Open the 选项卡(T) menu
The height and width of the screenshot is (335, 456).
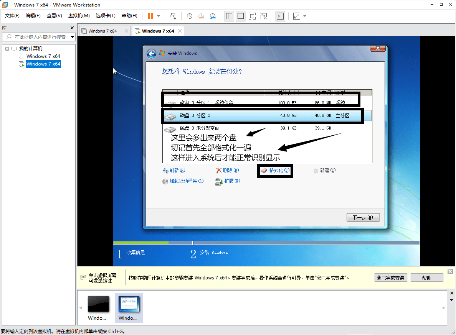pyautogui.click(x=106, y=16)
